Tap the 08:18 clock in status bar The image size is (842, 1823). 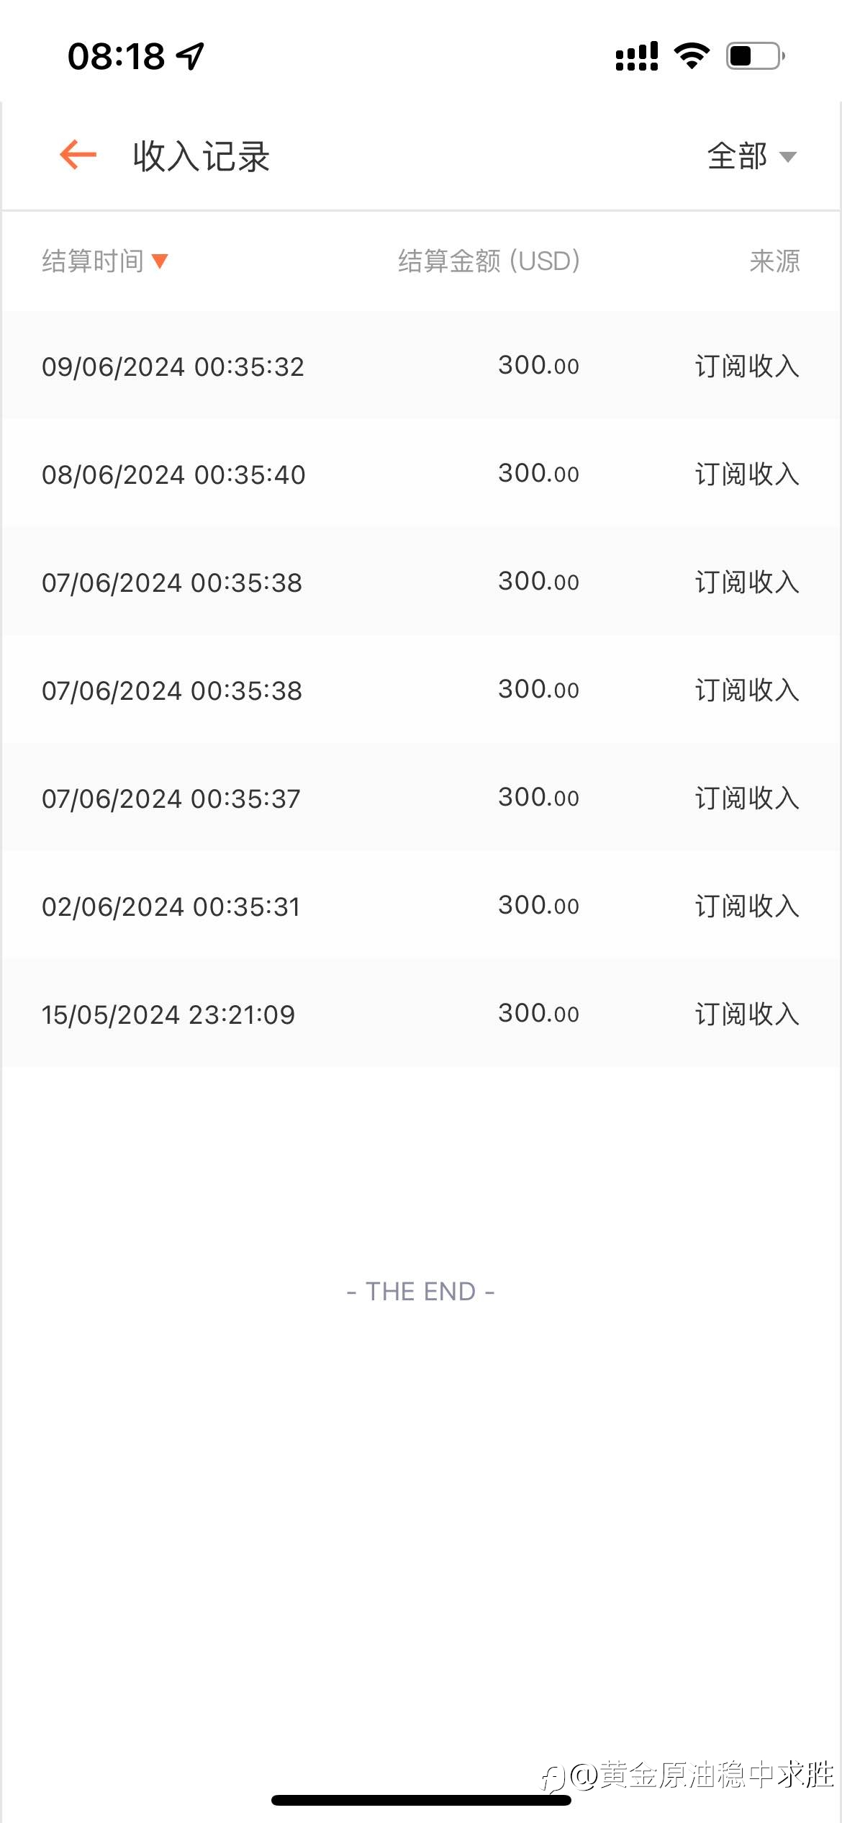(116, 56)
